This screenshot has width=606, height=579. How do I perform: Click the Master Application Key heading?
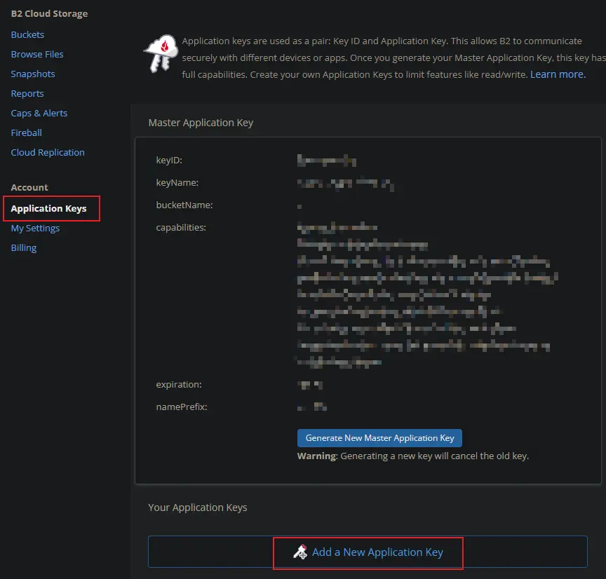(x=201, y=123)
